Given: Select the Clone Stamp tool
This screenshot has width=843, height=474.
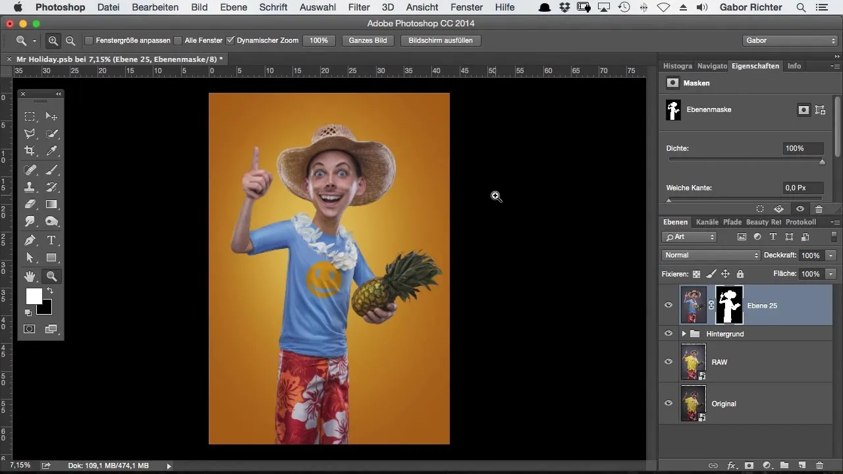Looking at the screenshot, I should click(x=30, y=187).
